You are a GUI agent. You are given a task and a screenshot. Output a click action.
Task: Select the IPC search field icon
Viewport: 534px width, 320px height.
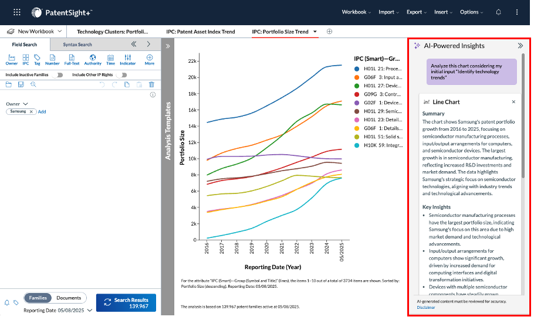coord(26,60)
